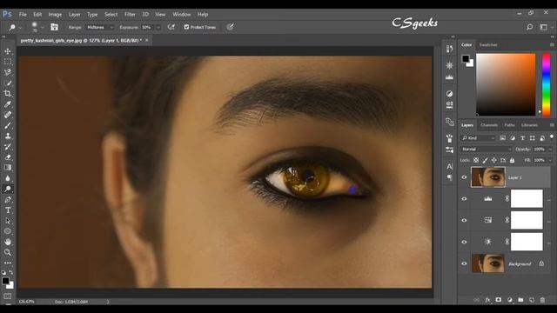Open the Image menu
557x313 pixels.
(55, 15)
